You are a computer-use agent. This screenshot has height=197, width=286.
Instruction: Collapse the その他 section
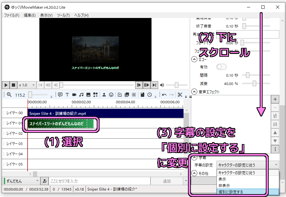coord(194,173)
